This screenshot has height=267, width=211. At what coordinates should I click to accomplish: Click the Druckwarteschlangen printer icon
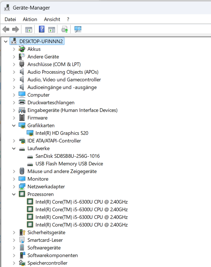point(22,102)
